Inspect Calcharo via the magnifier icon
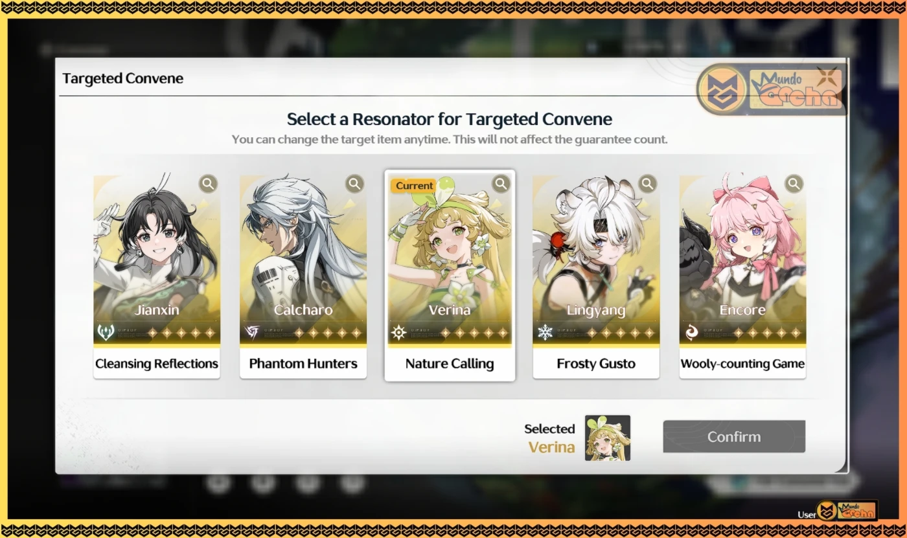907x538 pixels. 354,184
